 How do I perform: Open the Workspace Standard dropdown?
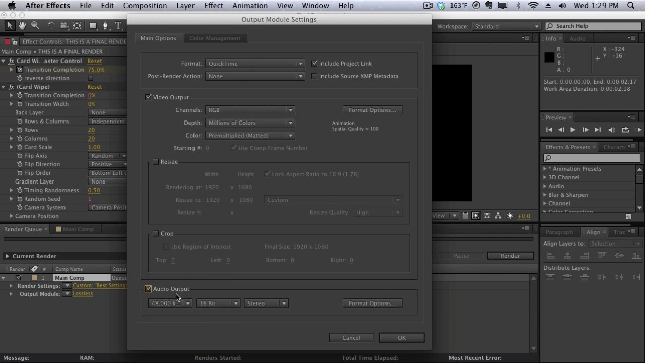506,26
